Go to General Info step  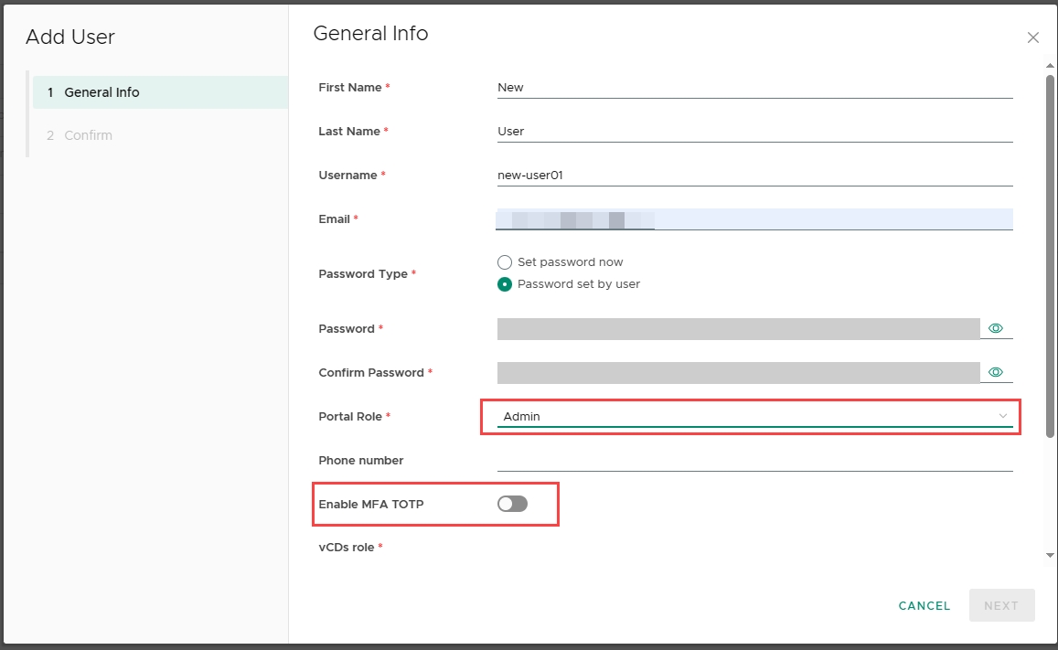coord(102,92)
